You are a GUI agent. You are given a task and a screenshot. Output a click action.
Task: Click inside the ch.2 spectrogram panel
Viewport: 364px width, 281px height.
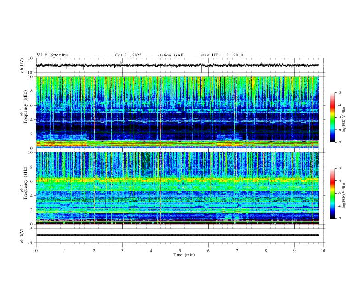click(177, 188)
